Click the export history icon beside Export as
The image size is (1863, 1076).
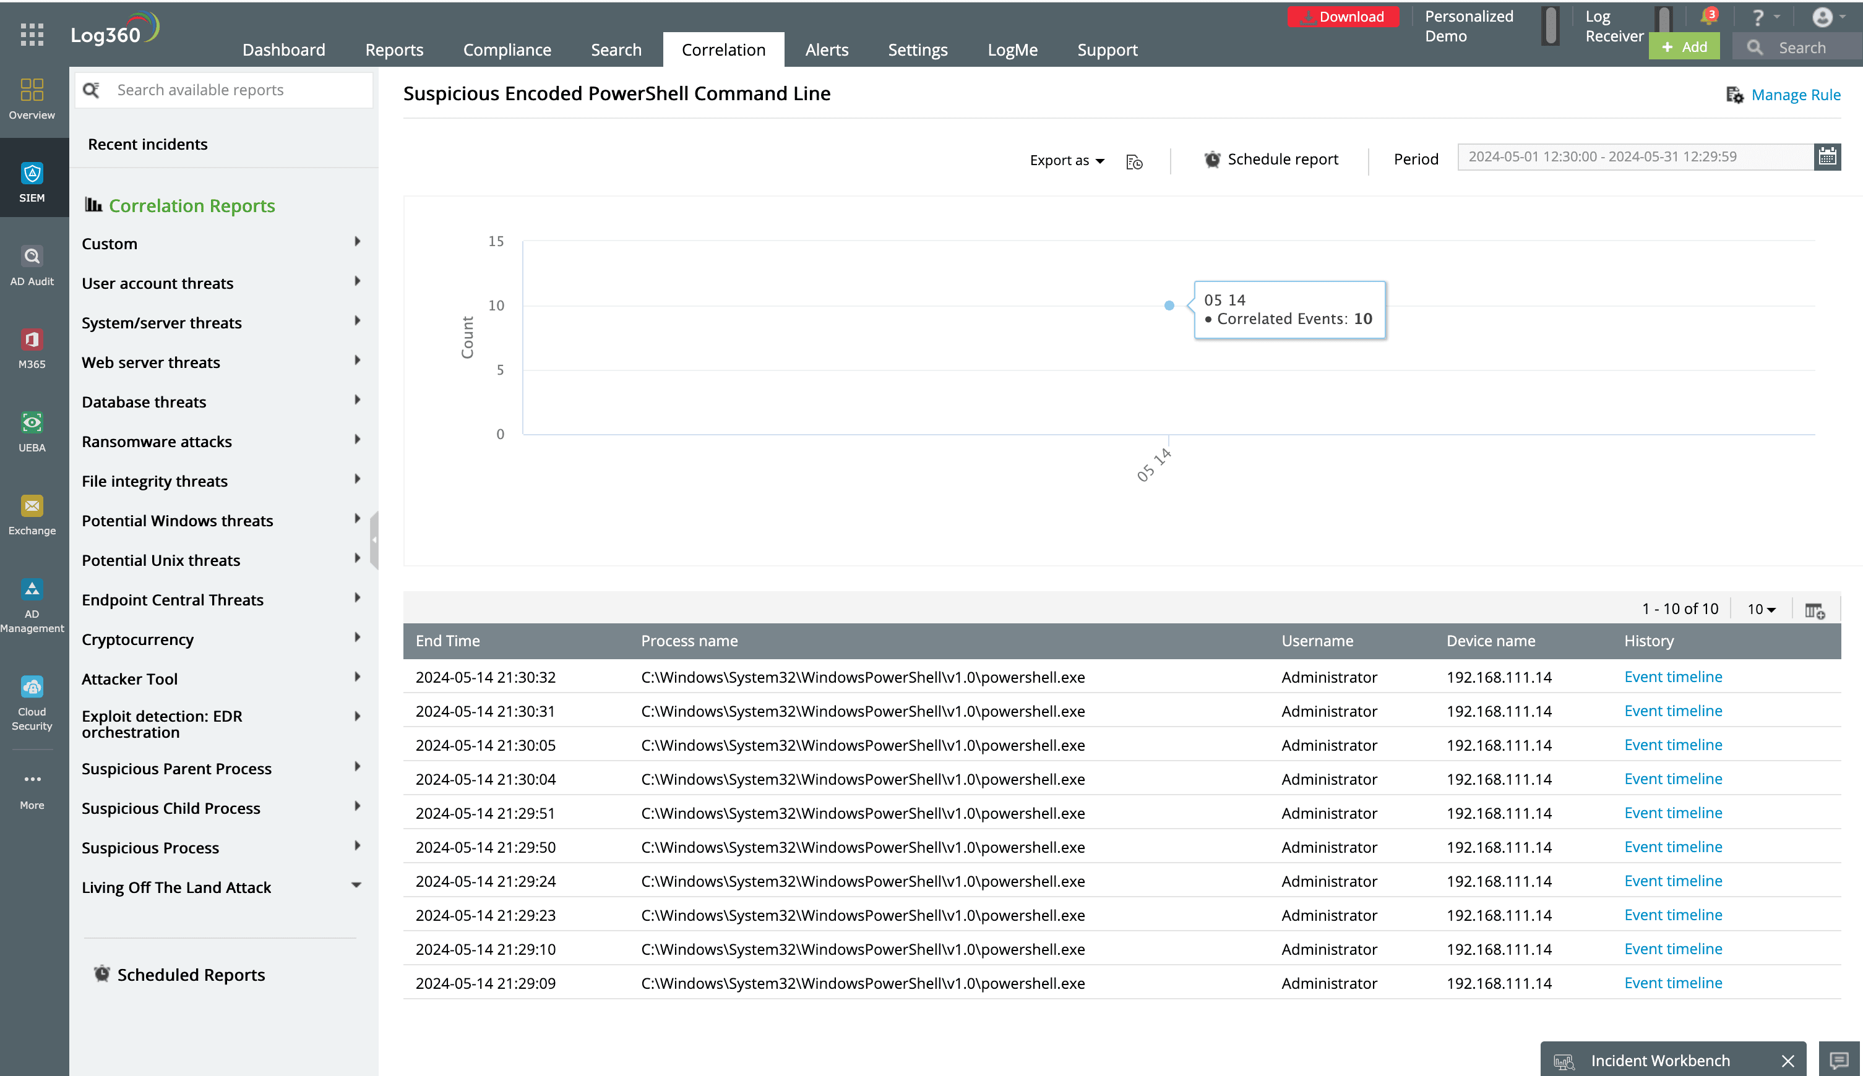pyautogui.click(x=1134, y=162)
